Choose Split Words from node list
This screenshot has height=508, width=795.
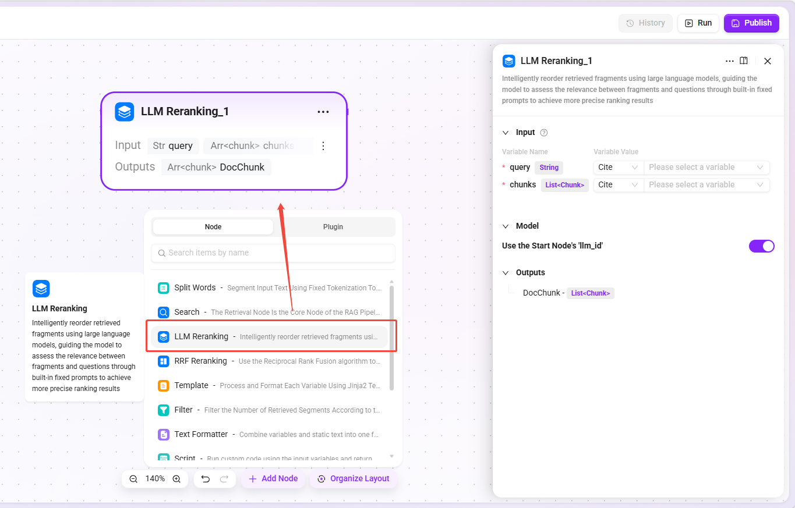tap(269, 287)
